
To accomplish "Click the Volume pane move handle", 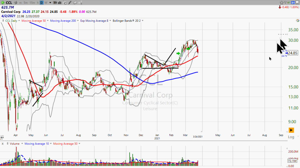I will 7,144.
